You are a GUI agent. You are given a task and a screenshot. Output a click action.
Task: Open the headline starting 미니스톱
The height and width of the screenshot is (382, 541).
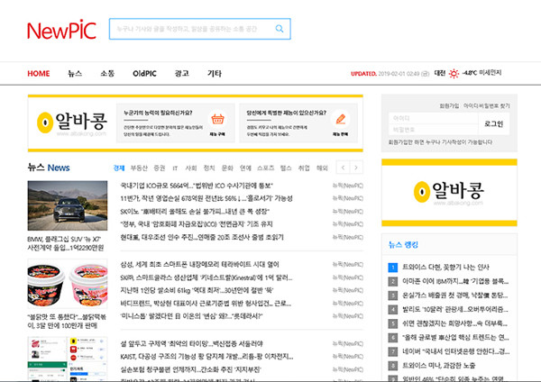point(191,316)
